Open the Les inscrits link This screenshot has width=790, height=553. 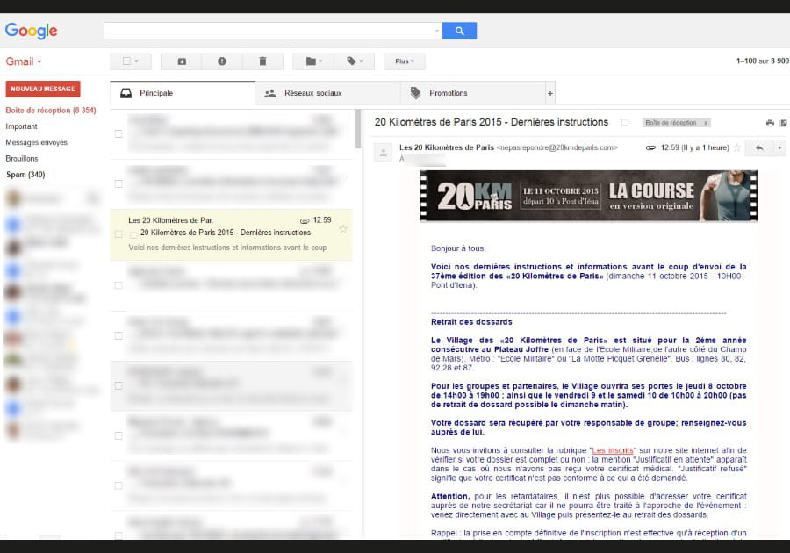tap(612, 450)
